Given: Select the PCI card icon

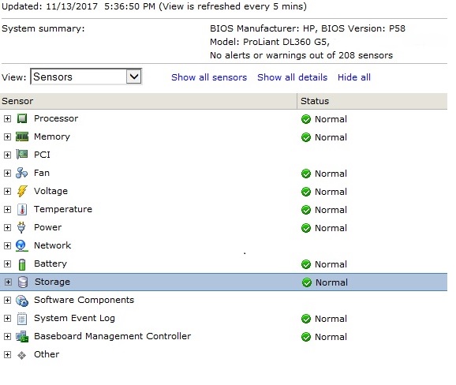Looking at the screenshot, I should point(22,155).
